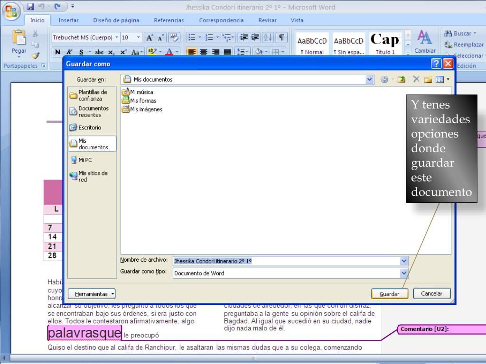Open the customize quick access toolbar arrow
This screenshot has width=486, height=364.
click(73, 6)
